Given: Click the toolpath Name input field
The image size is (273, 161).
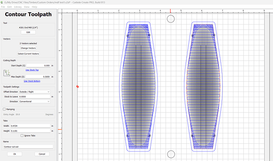Looking at the screenshot, I should tap(28, 147).
